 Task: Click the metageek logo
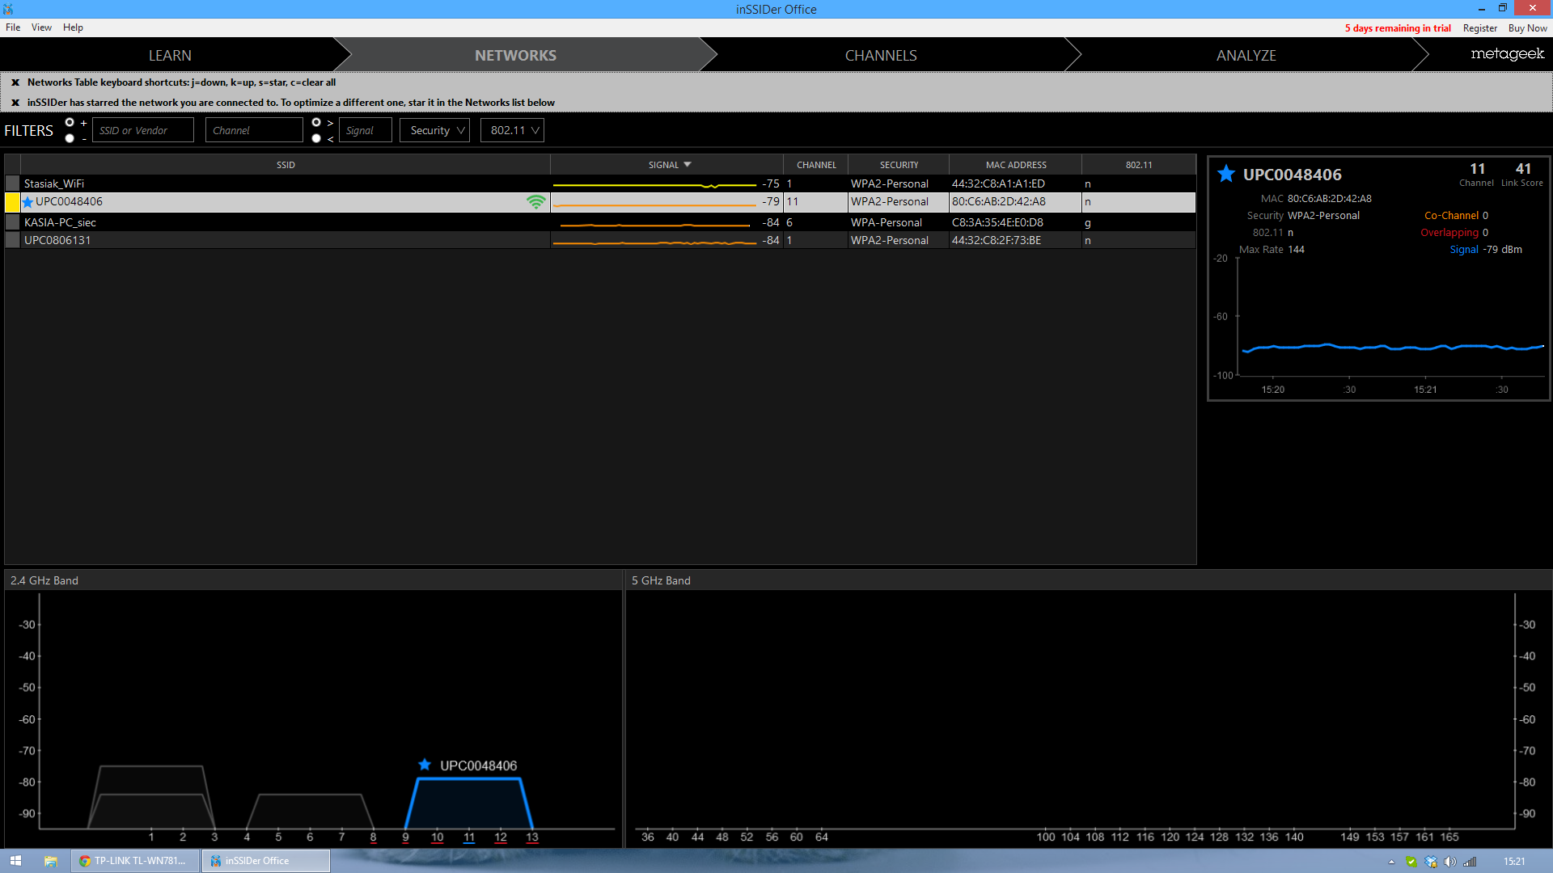[1508, 54]
